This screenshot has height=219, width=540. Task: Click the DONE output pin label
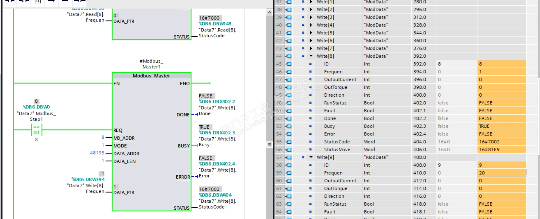183,115
